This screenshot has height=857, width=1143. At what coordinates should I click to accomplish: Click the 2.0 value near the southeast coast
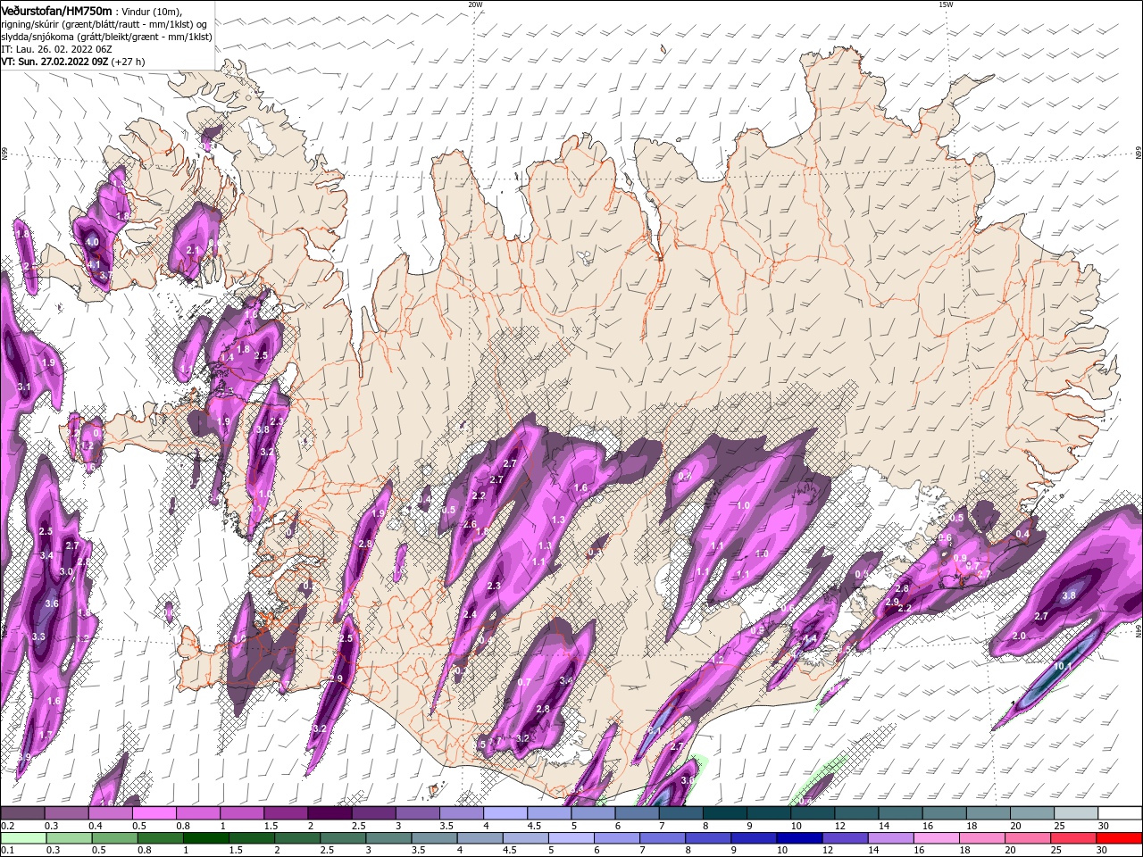1020,636
